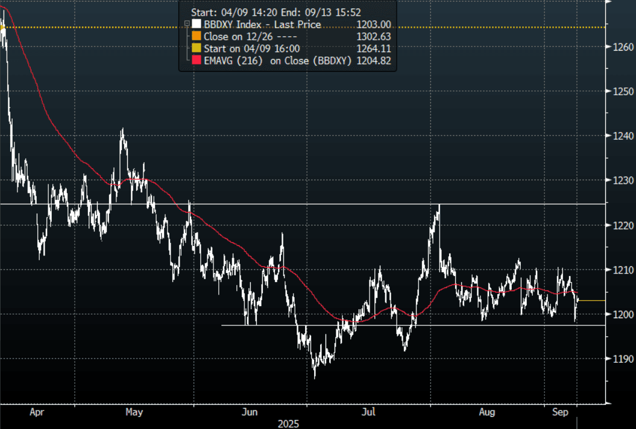Image resolution: width=636 pixels, height=429 pixels.
Task: Click the 1190 price axis label
Action: point(623,359)
